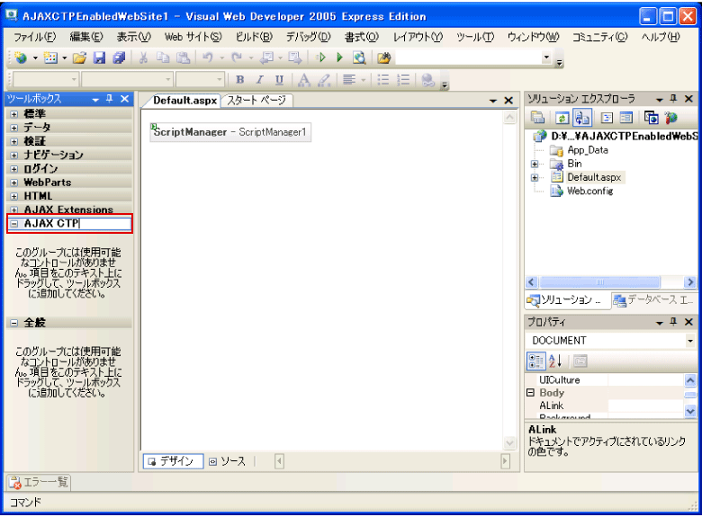The width and height of the screenshot is (702, 517).
Task: Select the Categorized view icon in Properties
Action: tap(535, 361)
